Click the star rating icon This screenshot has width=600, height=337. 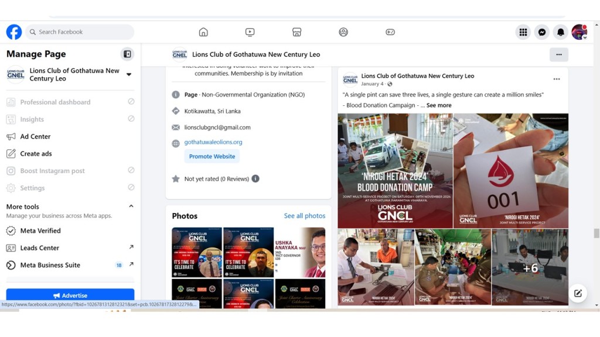176,178
